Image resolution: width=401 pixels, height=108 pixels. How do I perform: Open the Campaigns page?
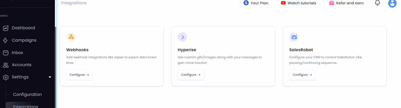pos(24,40)
